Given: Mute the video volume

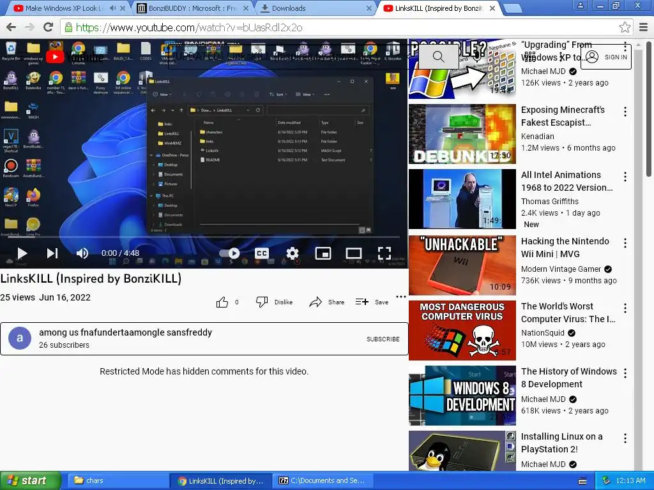Looking at the screenshot, I should point(82,253).
